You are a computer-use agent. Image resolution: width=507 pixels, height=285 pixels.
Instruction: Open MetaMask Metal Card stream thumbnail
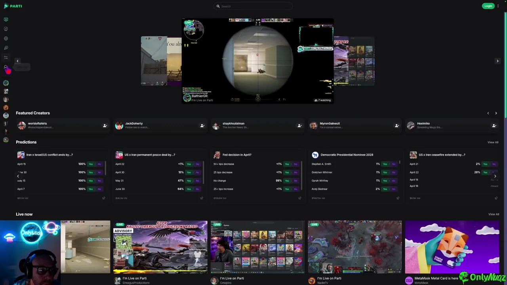452,247
